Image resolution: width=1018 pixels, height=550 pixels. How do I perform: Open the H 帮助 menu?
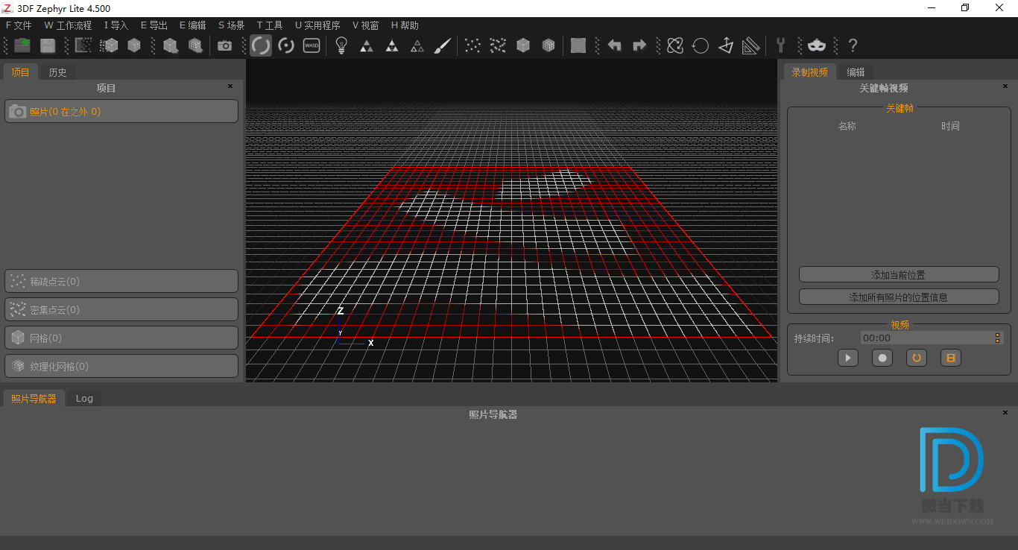pos(405,25)
